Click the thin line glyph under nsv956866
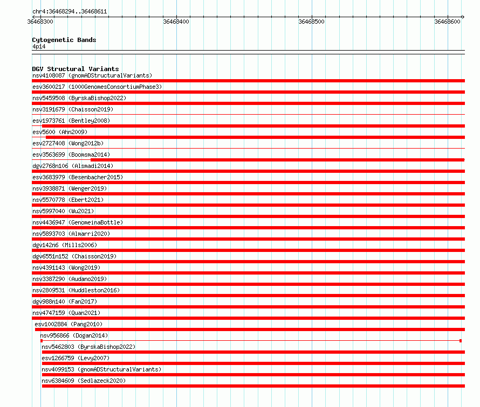Image resolution: width=480 pixels, height=407 pixels. (x=251, y=341)
